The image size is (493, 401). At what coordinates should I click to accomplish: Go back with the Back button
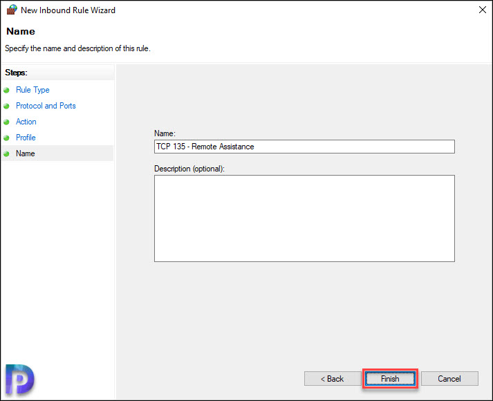[x=333, y=379]
